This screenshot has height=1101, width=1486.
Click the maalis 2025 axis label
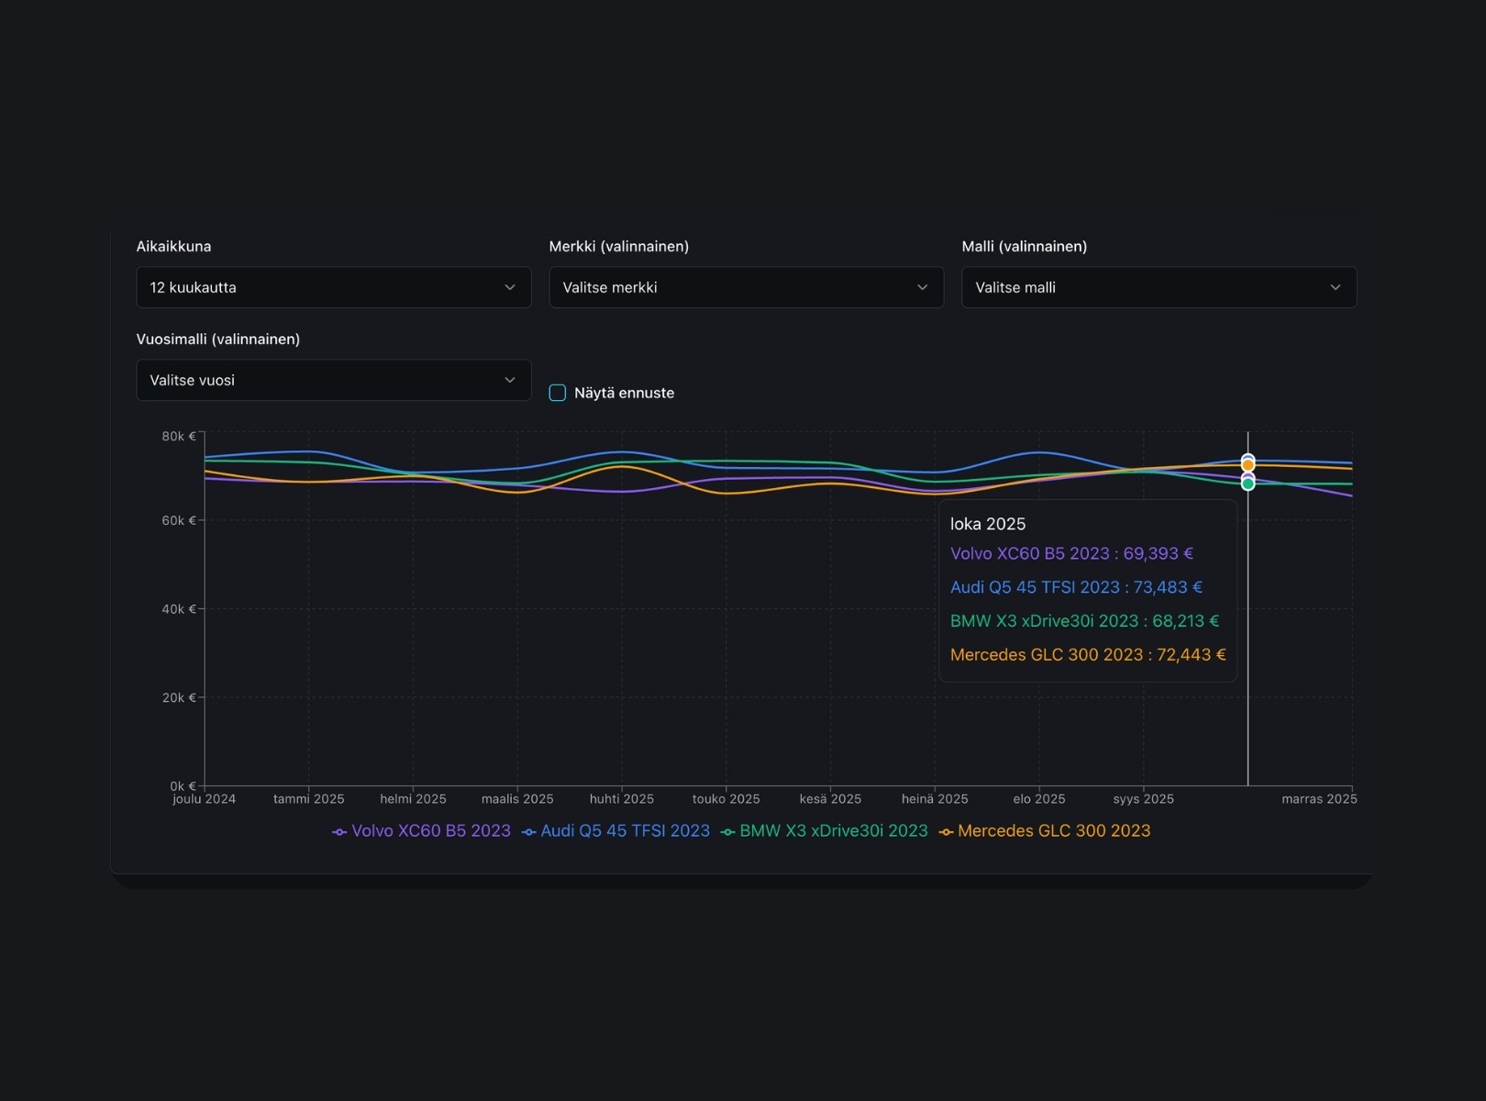[x=517, y=799]
